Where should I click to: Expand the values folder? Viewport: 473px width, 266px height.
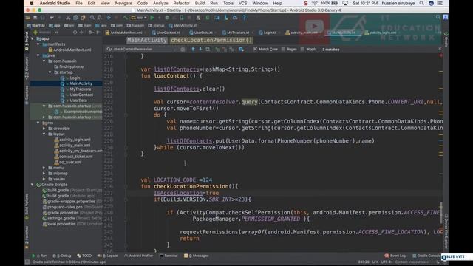(44, 179)
